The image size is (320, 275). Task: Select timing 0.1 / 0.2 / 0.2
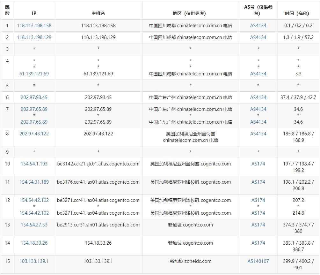tap(298, 26)
